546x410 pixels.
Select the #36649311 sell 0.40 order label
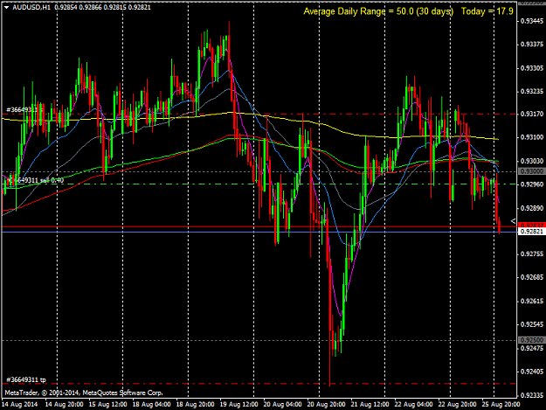36,180
